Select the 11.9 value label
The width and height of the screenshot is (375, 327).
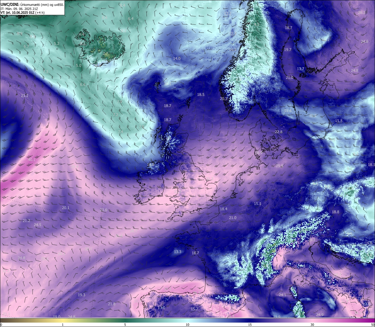coord(277,316)
